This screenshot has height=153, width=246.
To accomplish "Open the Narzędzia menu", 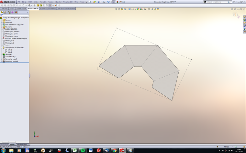I will click(x=43, y=2).
